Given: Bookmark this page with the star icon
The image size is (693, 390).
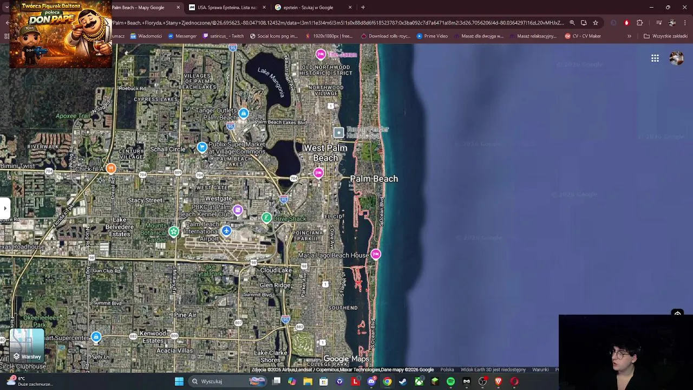Looking at the screenshot, I should pyautogui.click(x=596, y=23).
